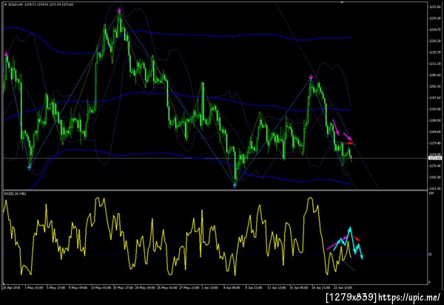Click the 16 Jun 05:00 time label

(298, 288)
